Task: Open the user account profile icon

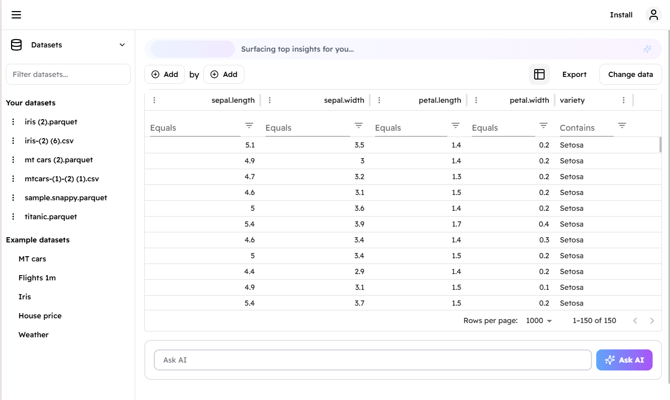Action: coord(654,15)
